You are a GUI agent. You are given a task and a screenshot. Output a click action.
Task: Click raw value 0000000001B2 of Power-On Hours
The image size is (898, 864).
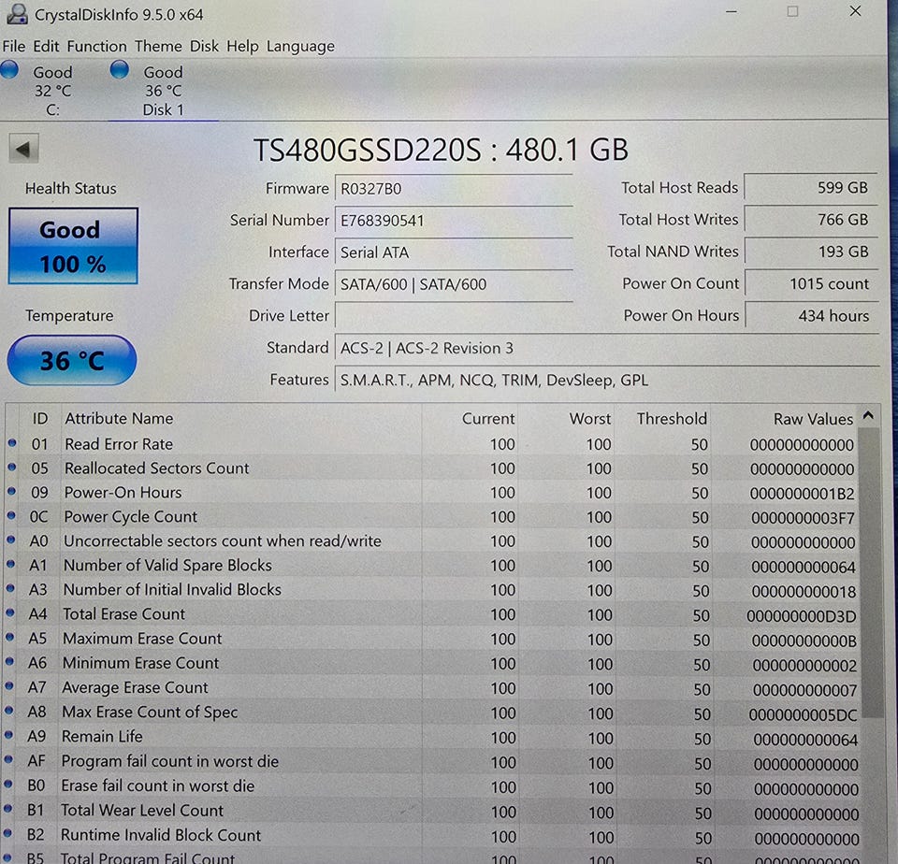pos(802,494)
